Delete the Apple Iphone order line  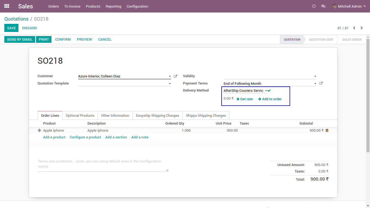point(327,131)
